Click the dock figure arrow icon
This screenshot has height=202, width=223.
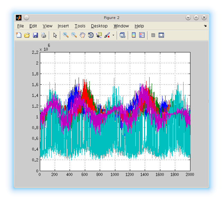coord(205,26)
